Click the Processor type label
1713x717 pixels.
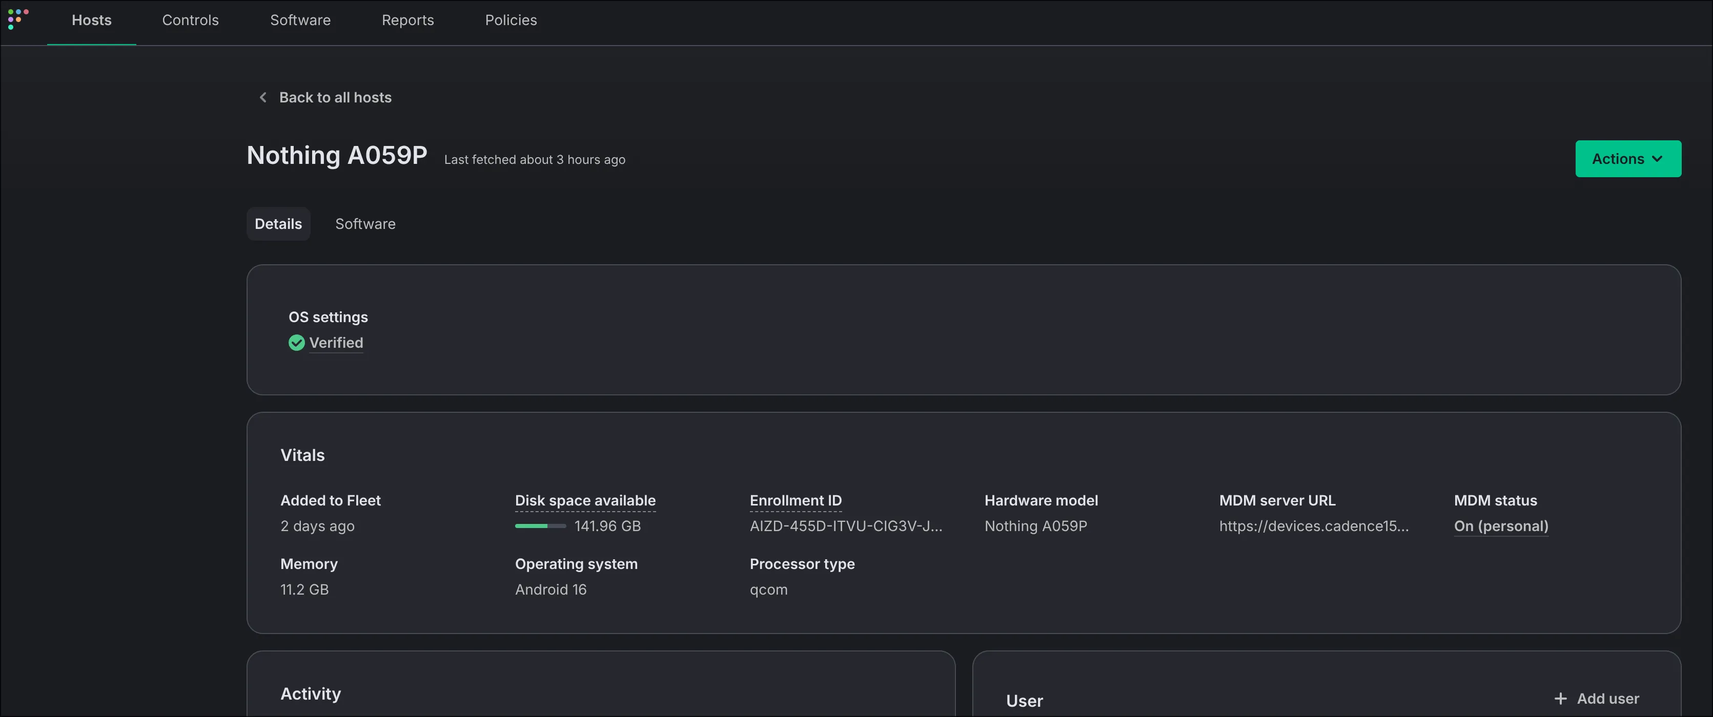click(x=802, y=564)
